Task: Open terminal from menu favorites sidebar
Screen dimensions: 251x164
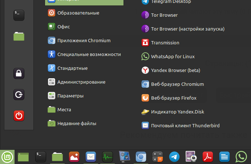Action: click(19, 15)
